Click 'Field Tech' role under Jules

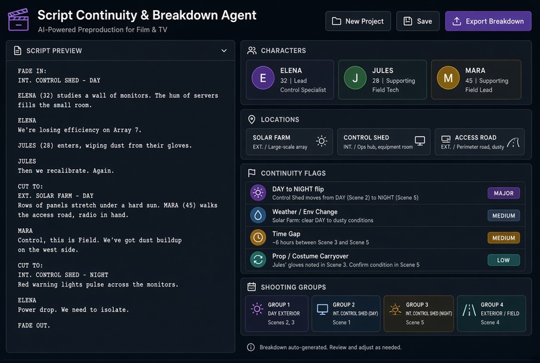(x=385, y=90)
